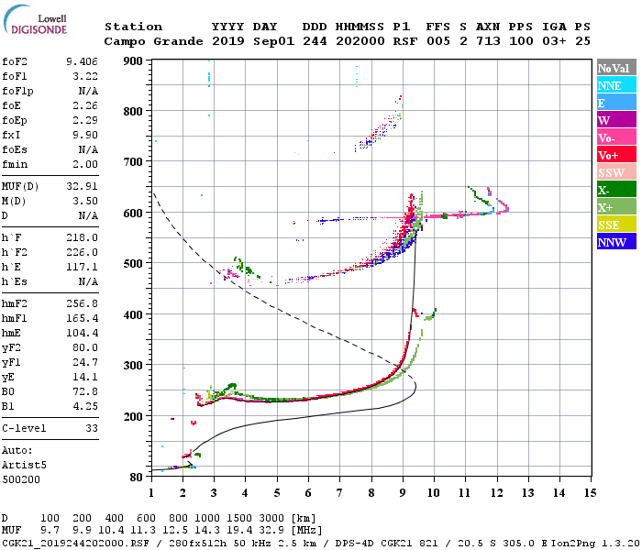Select the NoVal gray legend swatch
This screenshot has width=642, height=550.
(616, 67)
